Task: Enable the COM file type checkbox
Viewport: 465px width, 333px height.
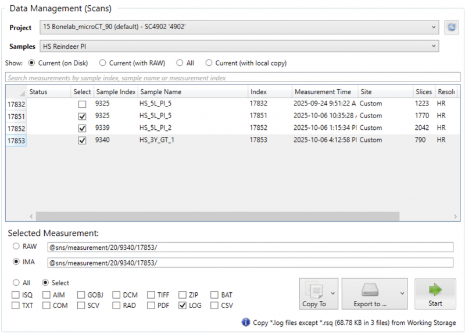Action: click(x=46, y=306)
